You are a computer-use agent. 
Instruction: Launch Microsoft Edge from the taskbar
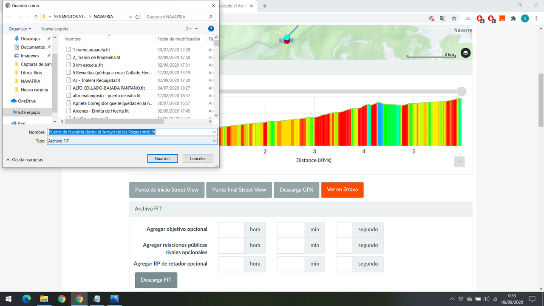[x=26, y=299]
